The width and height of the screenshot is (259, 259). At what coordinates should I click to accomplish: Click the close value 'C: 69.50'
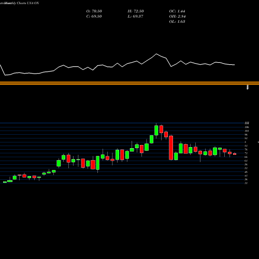tap(94, 17)
